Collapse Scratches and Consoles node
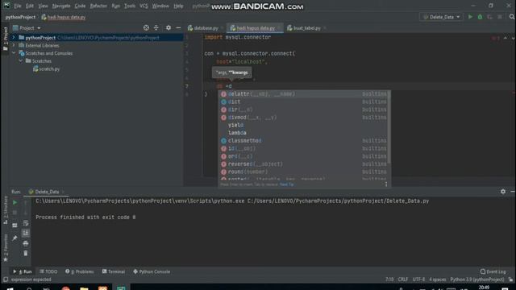Viewport: 516px width, 290px height. [14, 53]
